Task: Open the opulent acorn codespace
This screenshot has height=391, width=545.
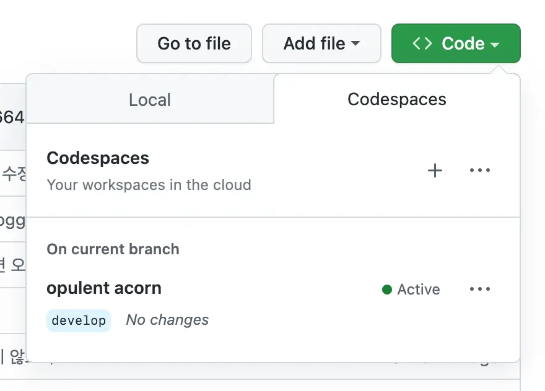Action: (x=104, y=288)
